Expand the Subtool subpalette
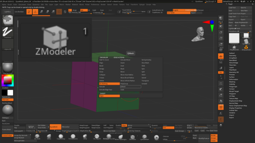Screen dimensions: 255x143 pyautogui.click(x=232, y=53)
